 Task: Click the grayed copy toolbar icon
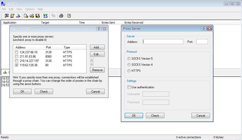53,16
